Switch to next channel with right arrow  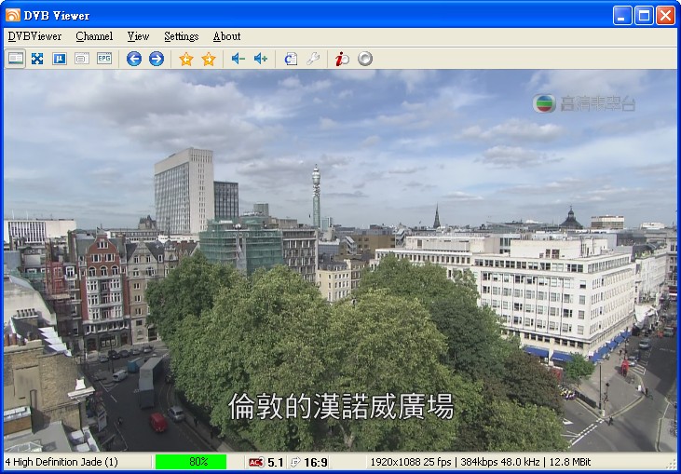pos(157,59)
